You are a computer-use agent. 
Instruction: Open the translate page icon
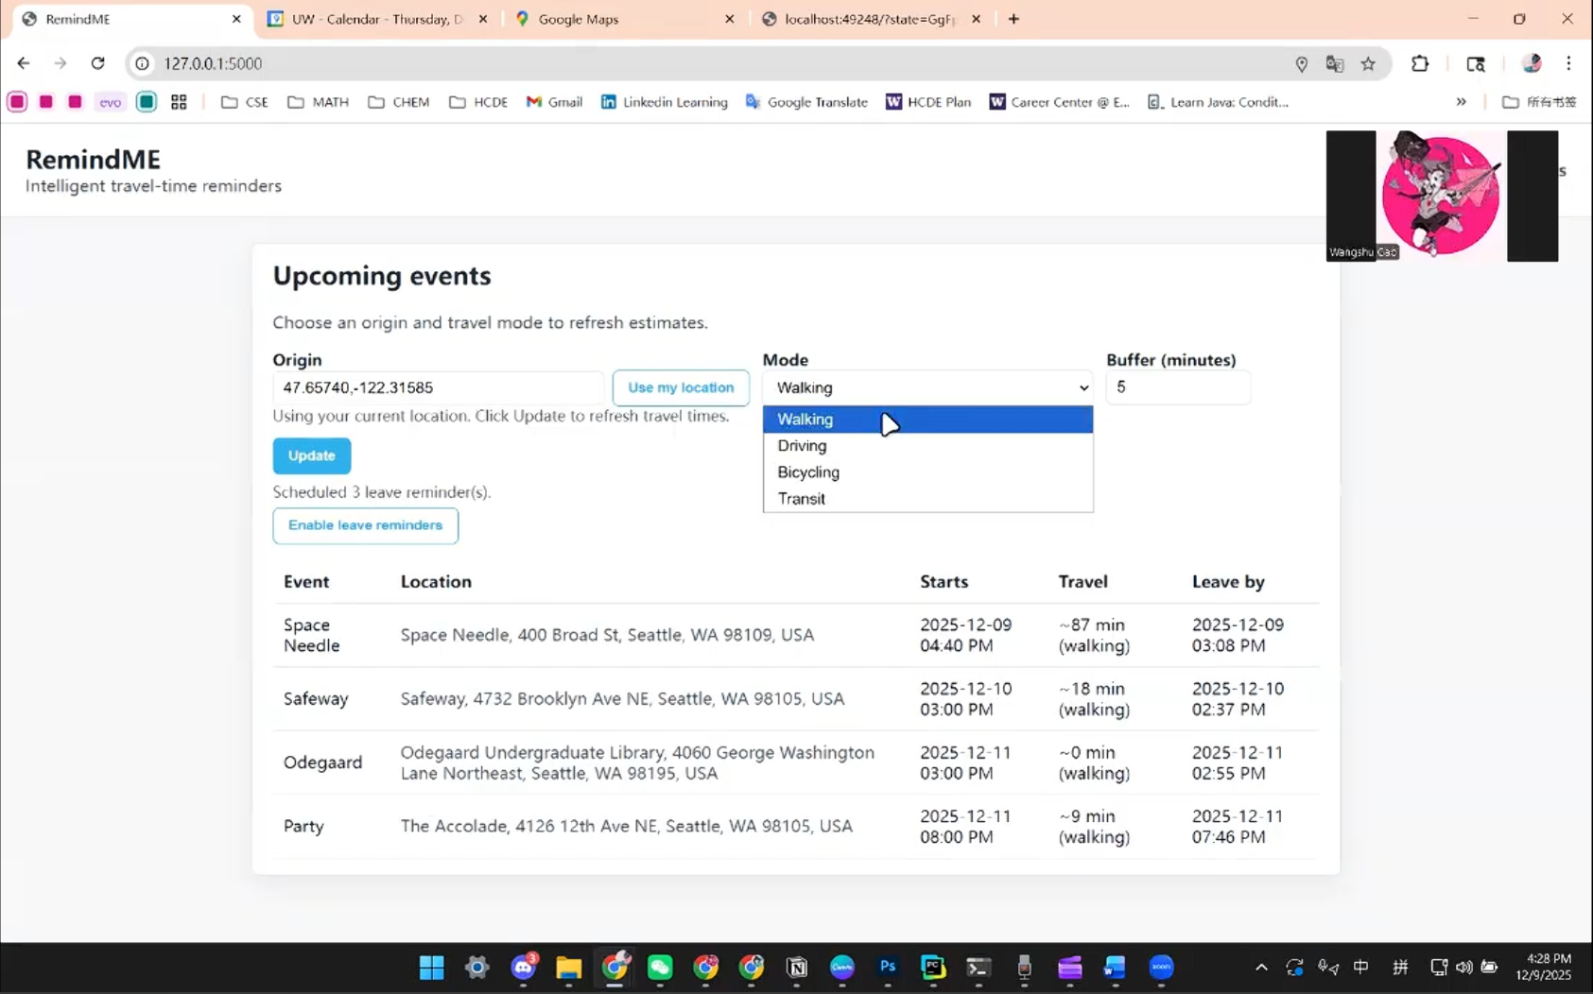[x=1335, y=63]
